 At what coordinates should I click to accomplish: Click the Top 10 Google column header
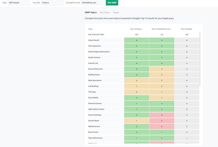(x=186, y=29)
